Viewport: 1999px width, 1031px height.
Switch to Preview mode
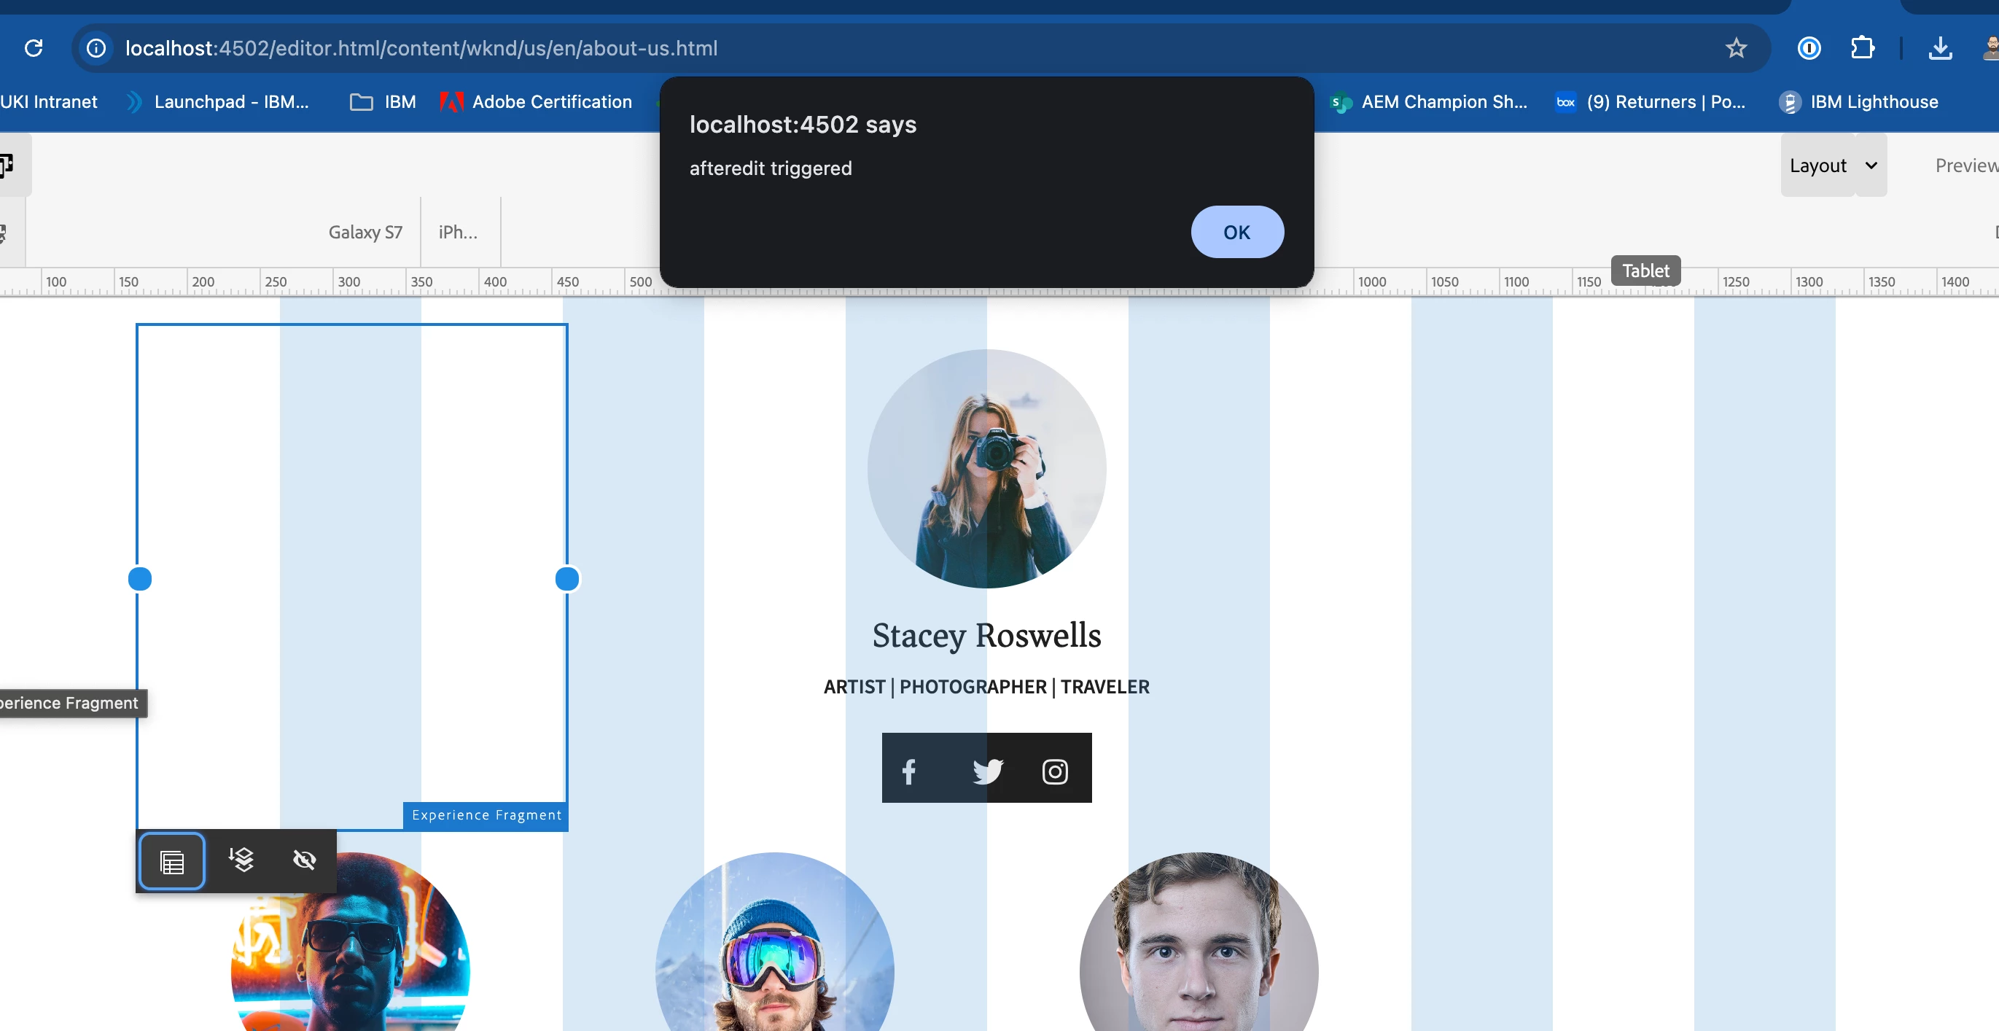pyautogui.click(x=1965, y=166)
